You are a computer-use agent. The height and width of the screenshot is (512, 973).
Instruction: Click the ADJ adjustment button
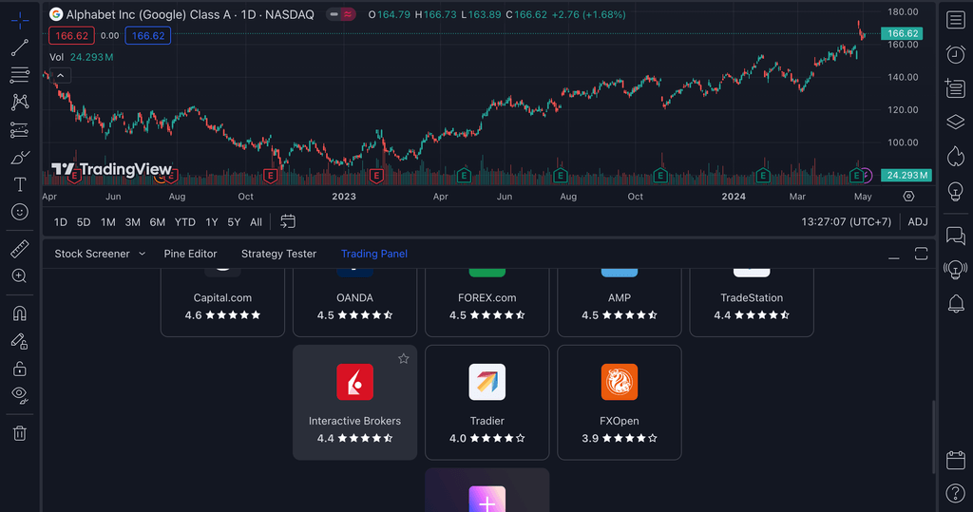point(918,221)
